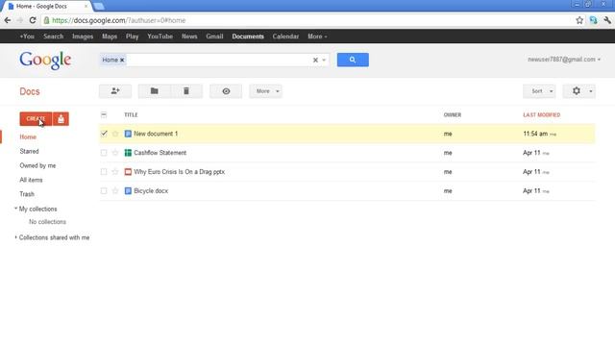Click the Home - Google Docs browser tab
Screen dimensions: 615x346
(x=47, y=7)
